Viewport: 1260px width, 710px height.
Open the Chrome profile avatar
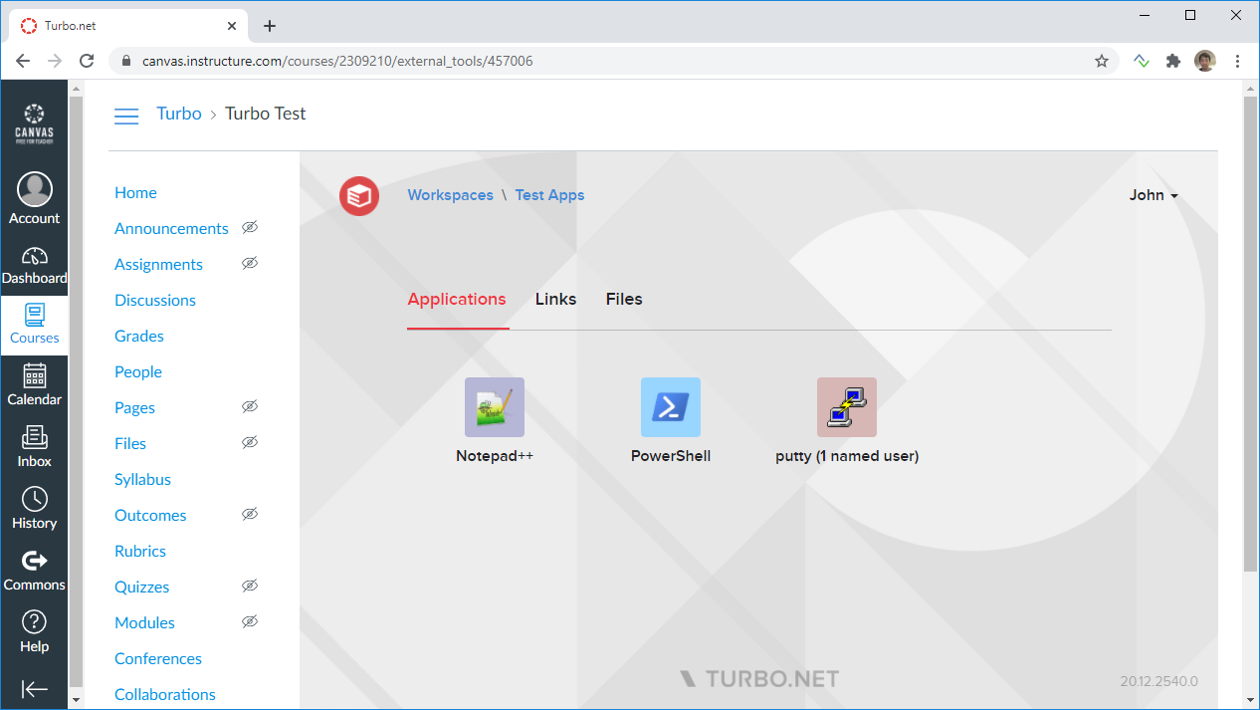click(1205, 61)
